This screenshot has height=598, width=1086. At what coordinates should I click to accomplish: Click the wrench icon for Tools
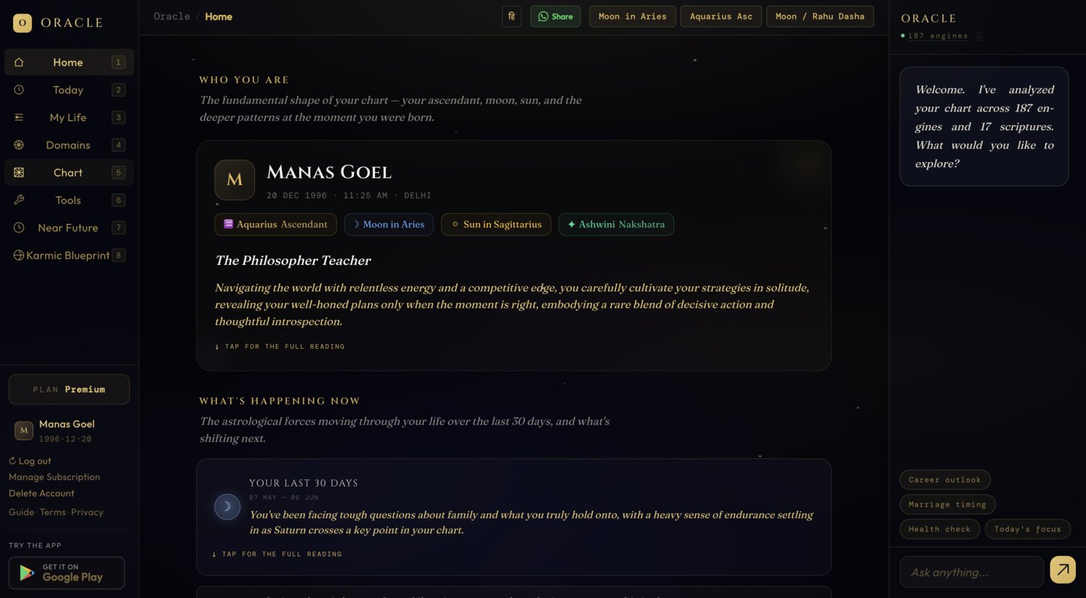[19, 200]
